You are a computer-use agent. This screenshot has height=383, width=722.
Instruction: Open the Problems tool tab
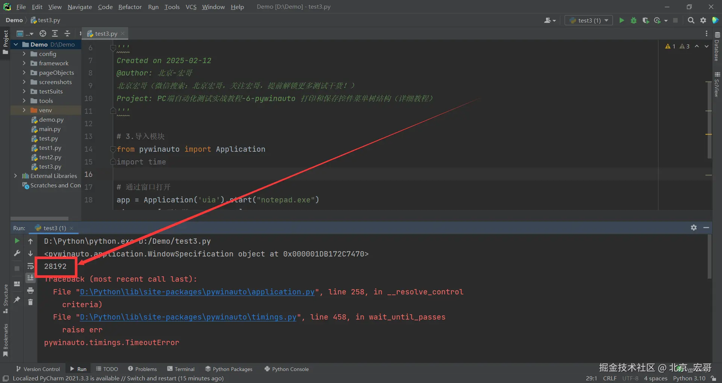pos(142,369)
